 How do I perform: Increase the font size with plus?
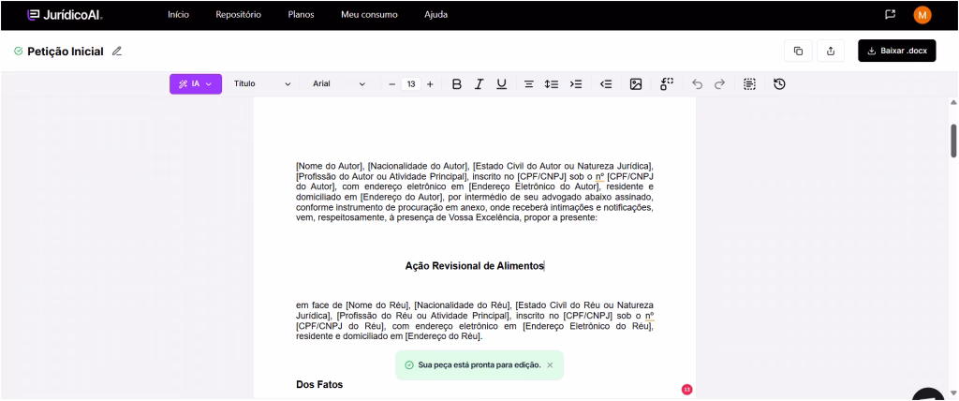pos(430,84)
